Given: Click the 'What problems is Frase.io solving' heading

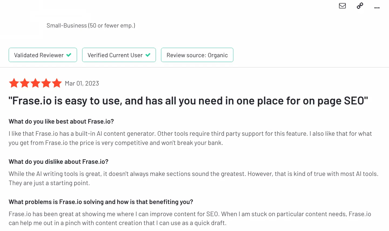Looking at the screenshot, I should [x=101, y=202].
